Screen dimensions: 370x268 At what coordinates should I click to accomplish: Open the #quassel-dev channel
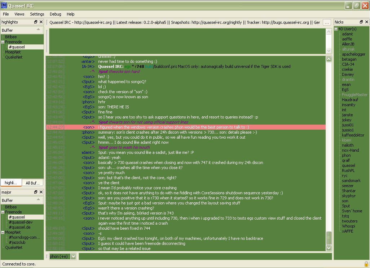click(21, 222)
